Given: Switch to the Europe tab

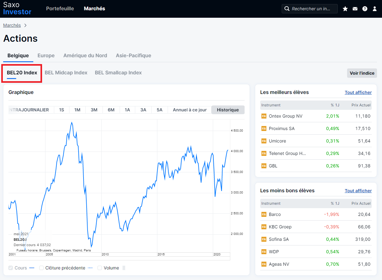Looking at the screenshot, I should pos(46,56).
